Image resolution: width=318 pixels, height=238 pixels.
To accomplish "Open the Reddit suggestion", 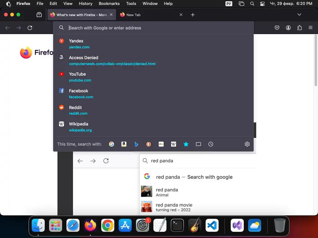I will 153,110.
